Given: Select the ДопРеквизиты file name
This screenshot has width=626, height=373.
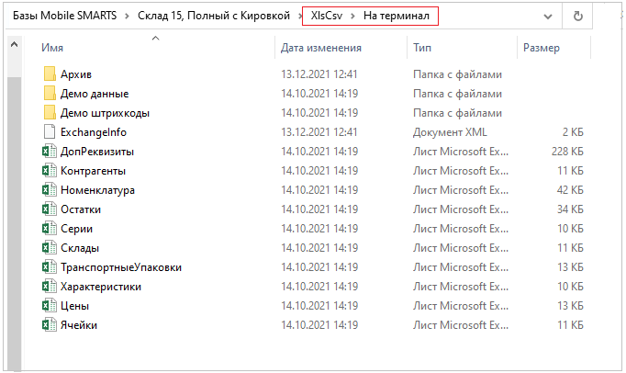Looking at the screenshot, I should [97, 152].
